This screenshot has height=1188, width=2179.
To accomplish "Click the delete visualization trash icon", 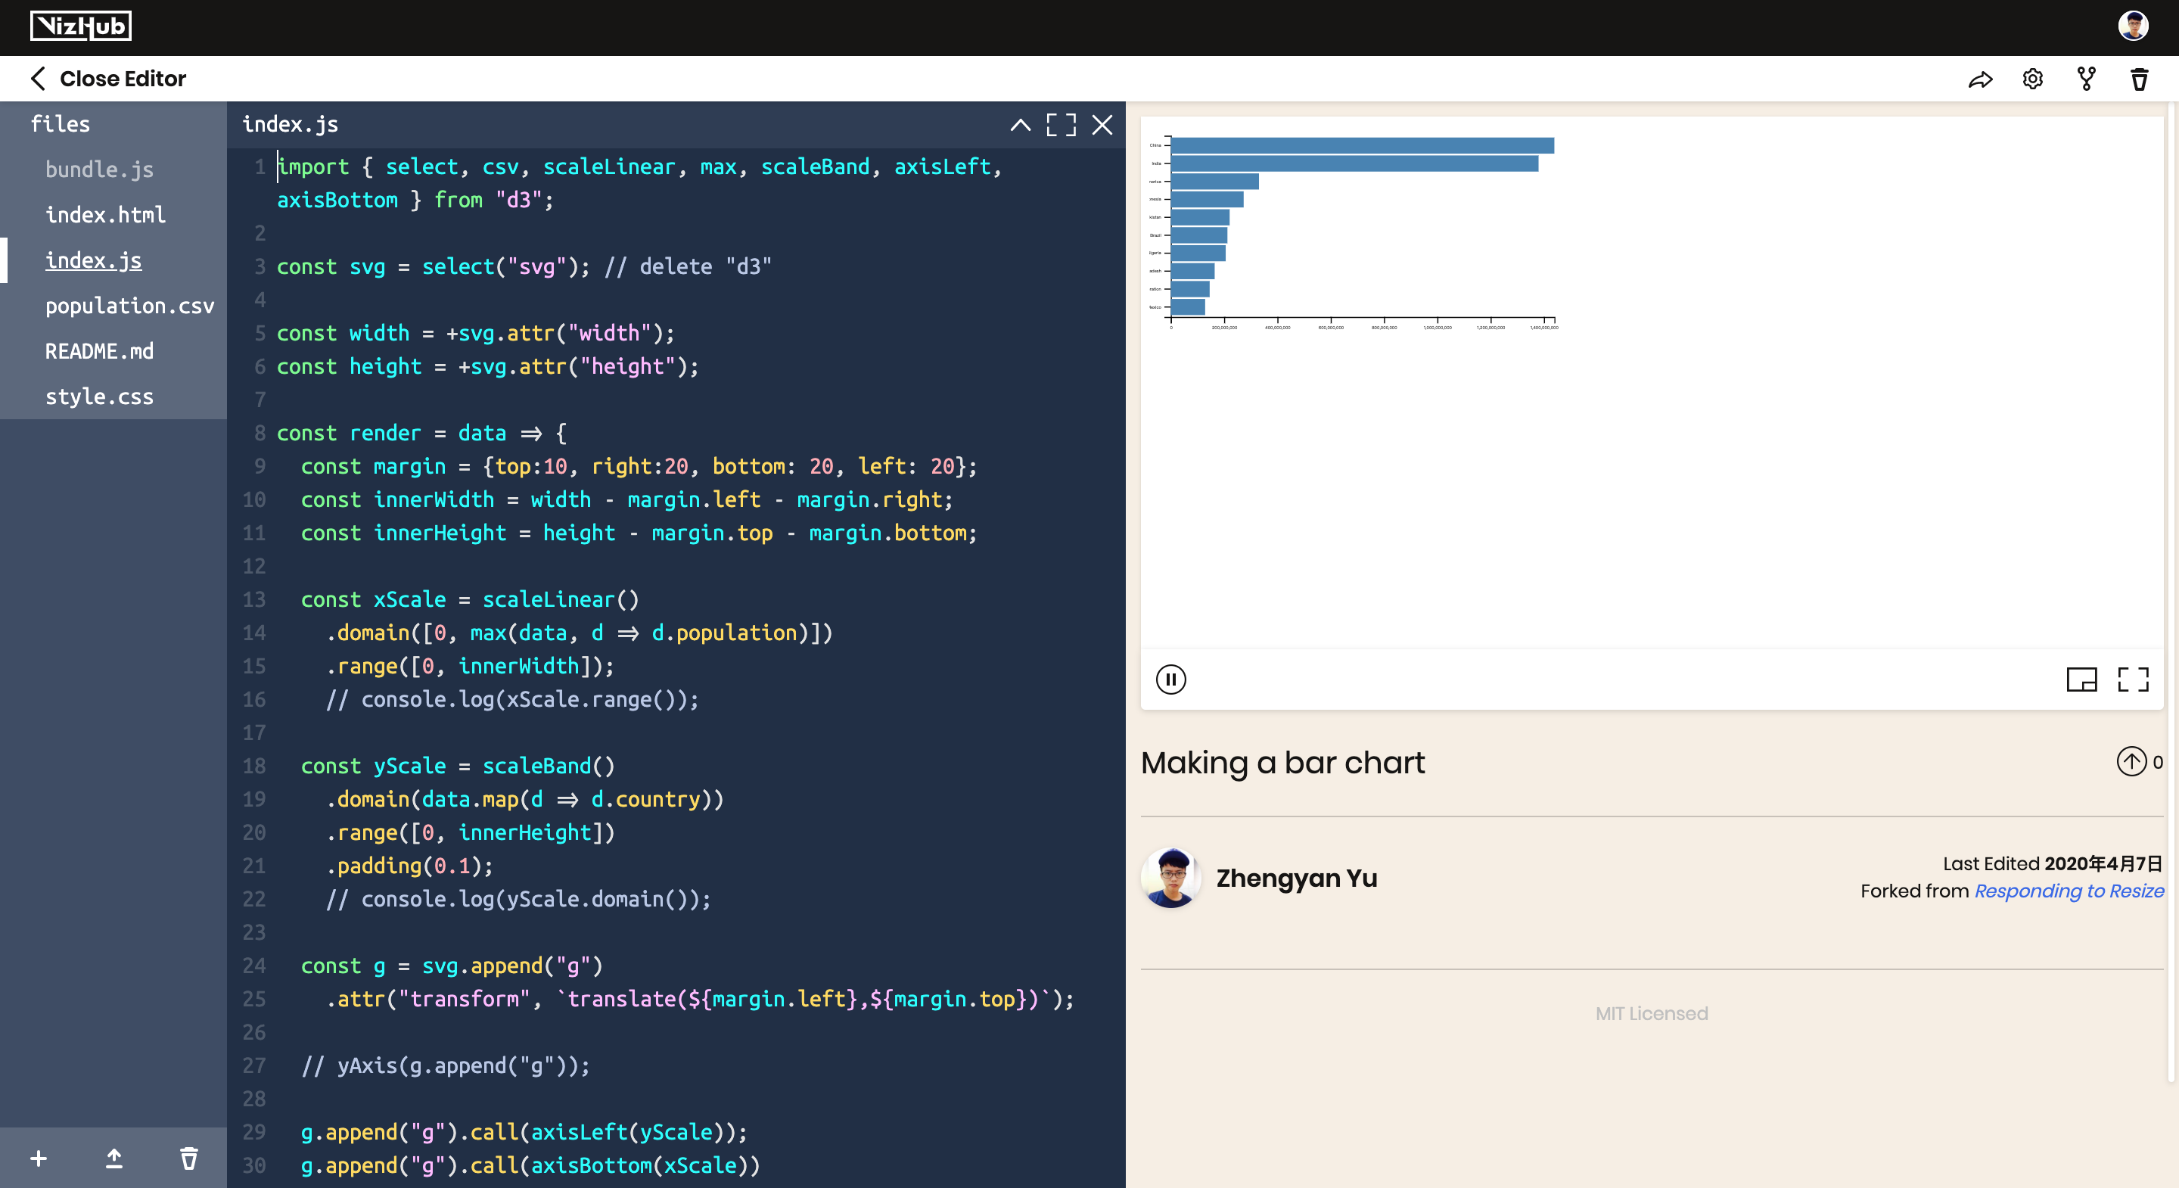I will [2139, 79].
